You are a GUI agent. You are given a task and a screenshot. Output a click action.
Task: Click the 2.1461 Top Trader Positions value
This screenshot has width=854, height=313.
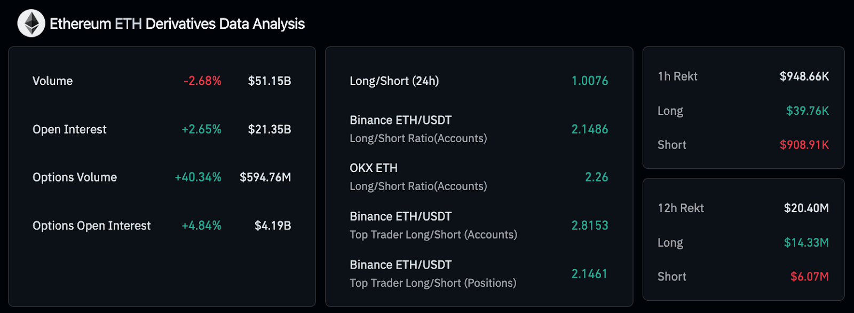[589, 274]
